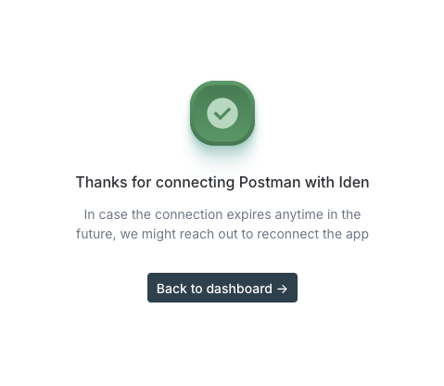Click the word 'reconnect' in the description
Image resolution: width=444 pixels, height=386 pixels.
(x=287, y=234)
